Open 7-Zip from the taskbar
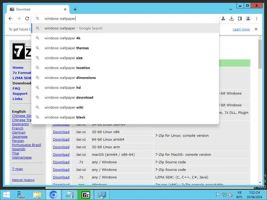The width and height of the screenshot is (267, 200). coord(86,195)
